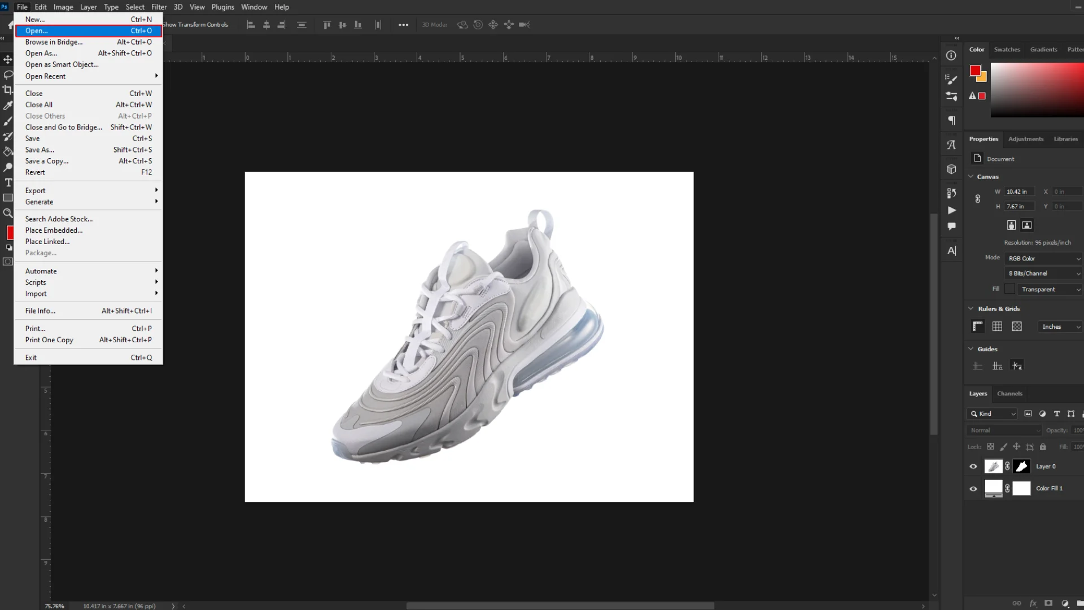Click Layer 0 mask thumbnail

coord(1022,467)
